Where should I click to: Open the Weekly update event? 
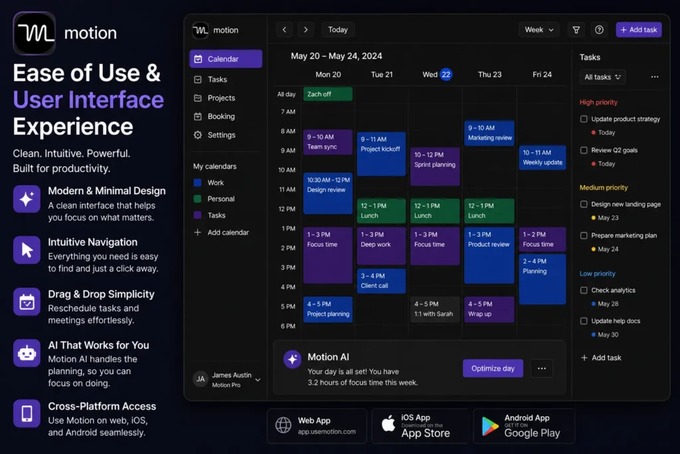tap(543, 158)
